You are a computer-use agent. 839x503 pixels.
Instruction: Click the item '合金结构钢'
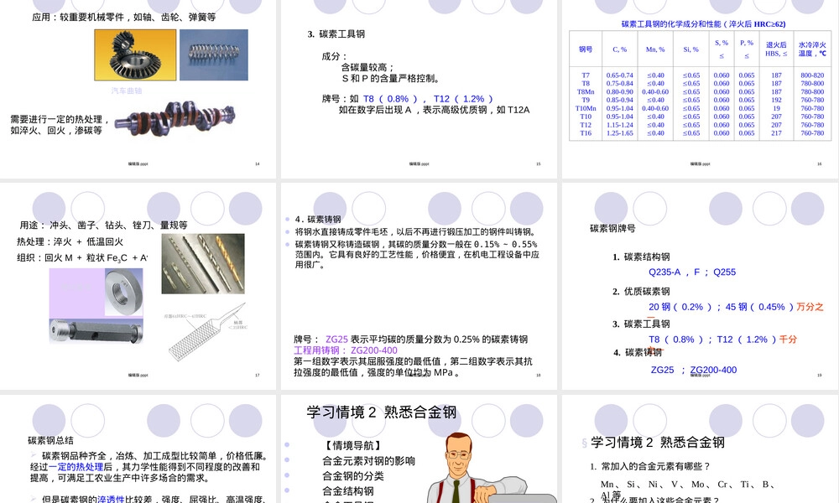click(348, 490)
